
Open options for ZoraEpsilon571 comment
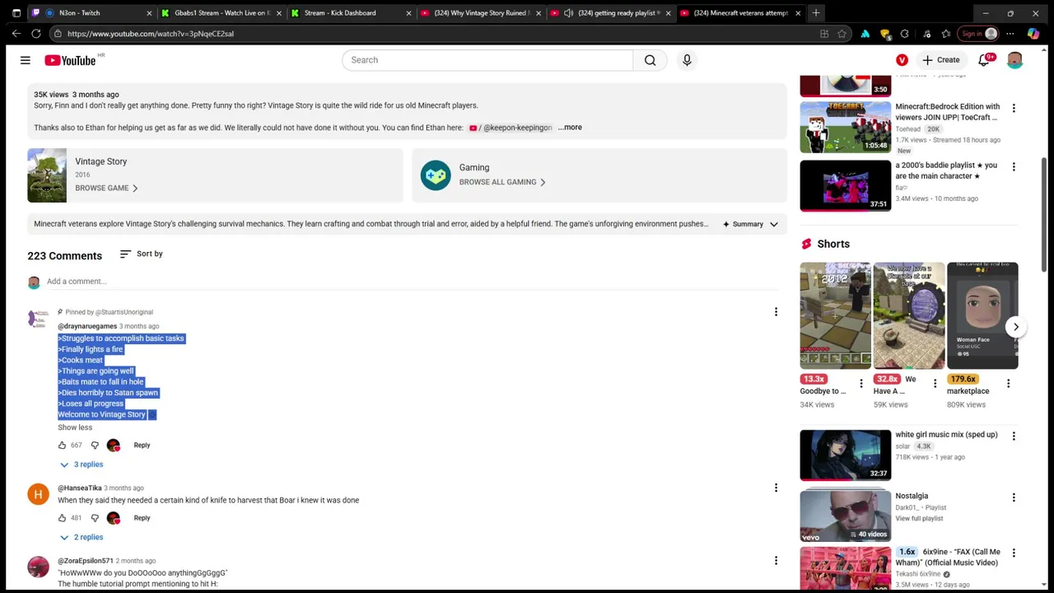(776, 561)
